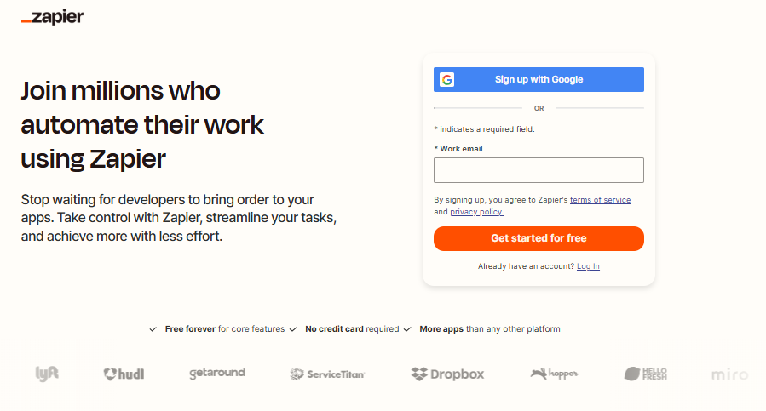Click the hopper rabbit logo
Screen dimensions: 766x411
(554, 373)
